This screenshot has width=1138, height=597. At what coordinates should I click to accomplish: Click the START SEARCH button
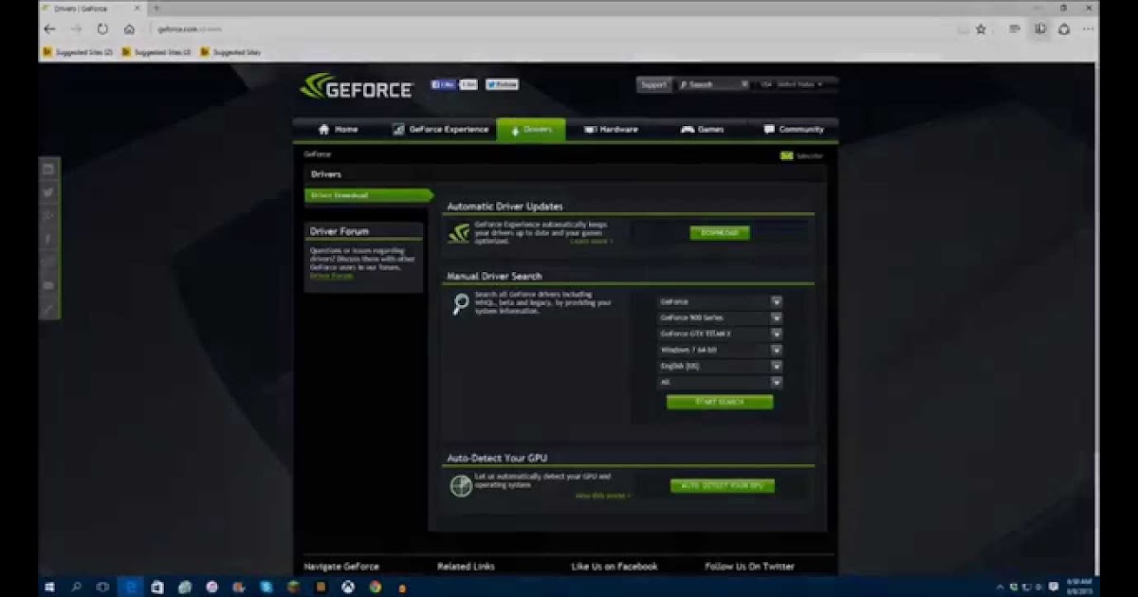720,402
